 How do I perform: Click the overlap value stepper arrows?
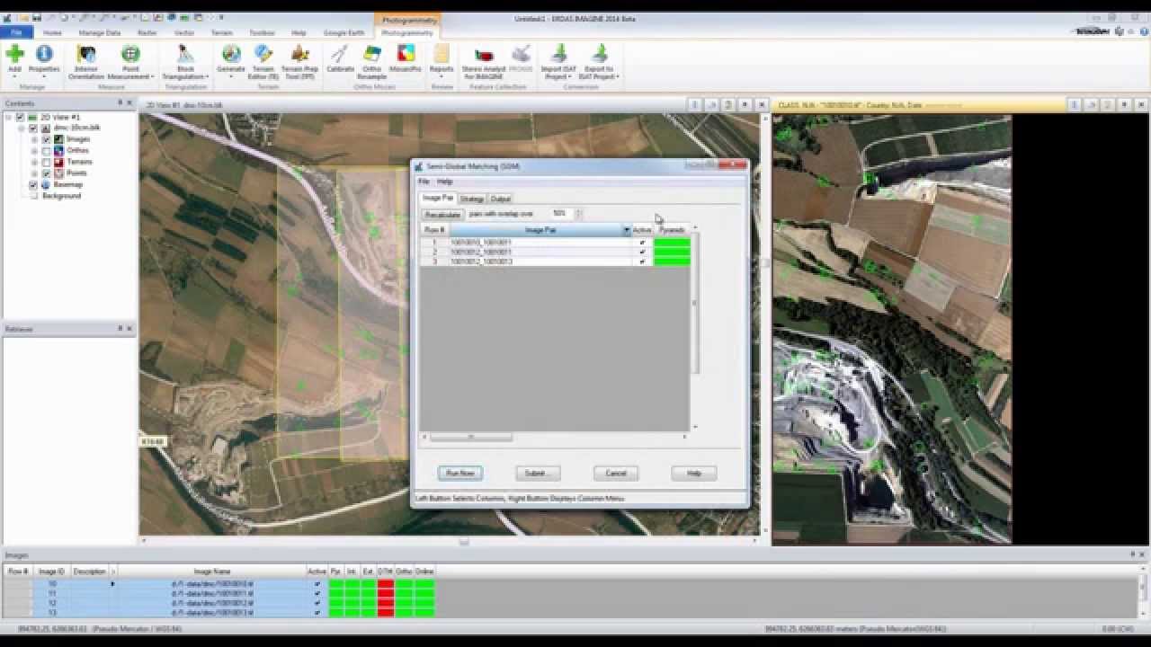click(x=578, y=214)
